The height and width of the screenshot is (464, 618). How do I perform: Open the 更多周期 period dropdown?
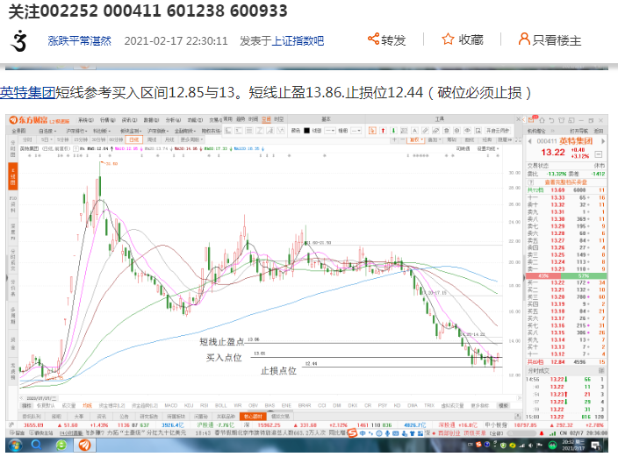[192, 139]
